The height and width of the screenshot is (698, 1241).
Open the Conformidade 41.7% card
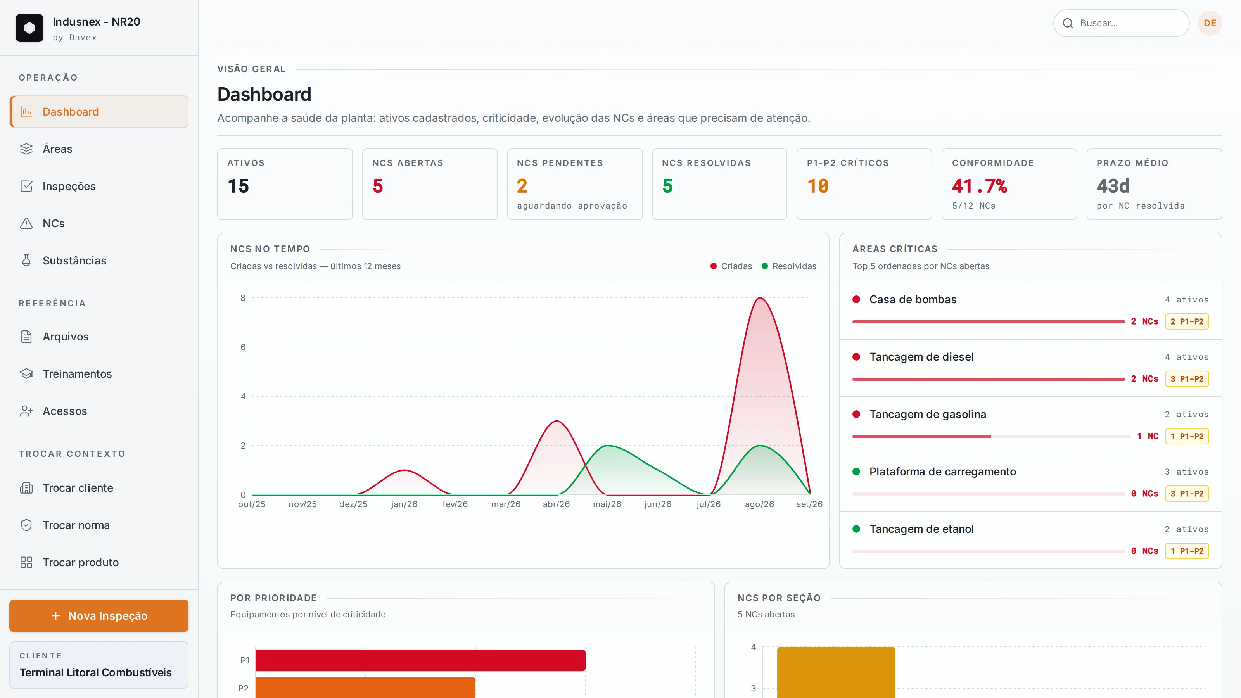pos(1009,184)
